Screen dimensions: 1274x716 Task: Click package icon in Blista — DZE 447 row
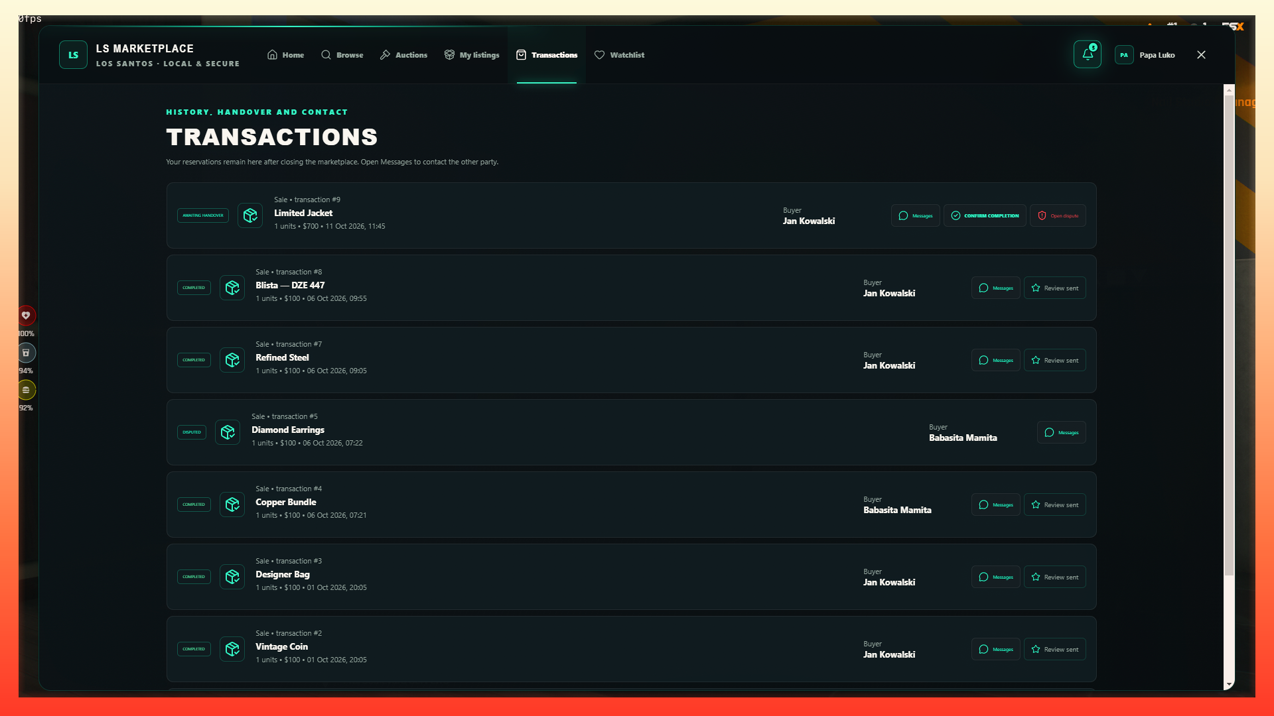232,288
